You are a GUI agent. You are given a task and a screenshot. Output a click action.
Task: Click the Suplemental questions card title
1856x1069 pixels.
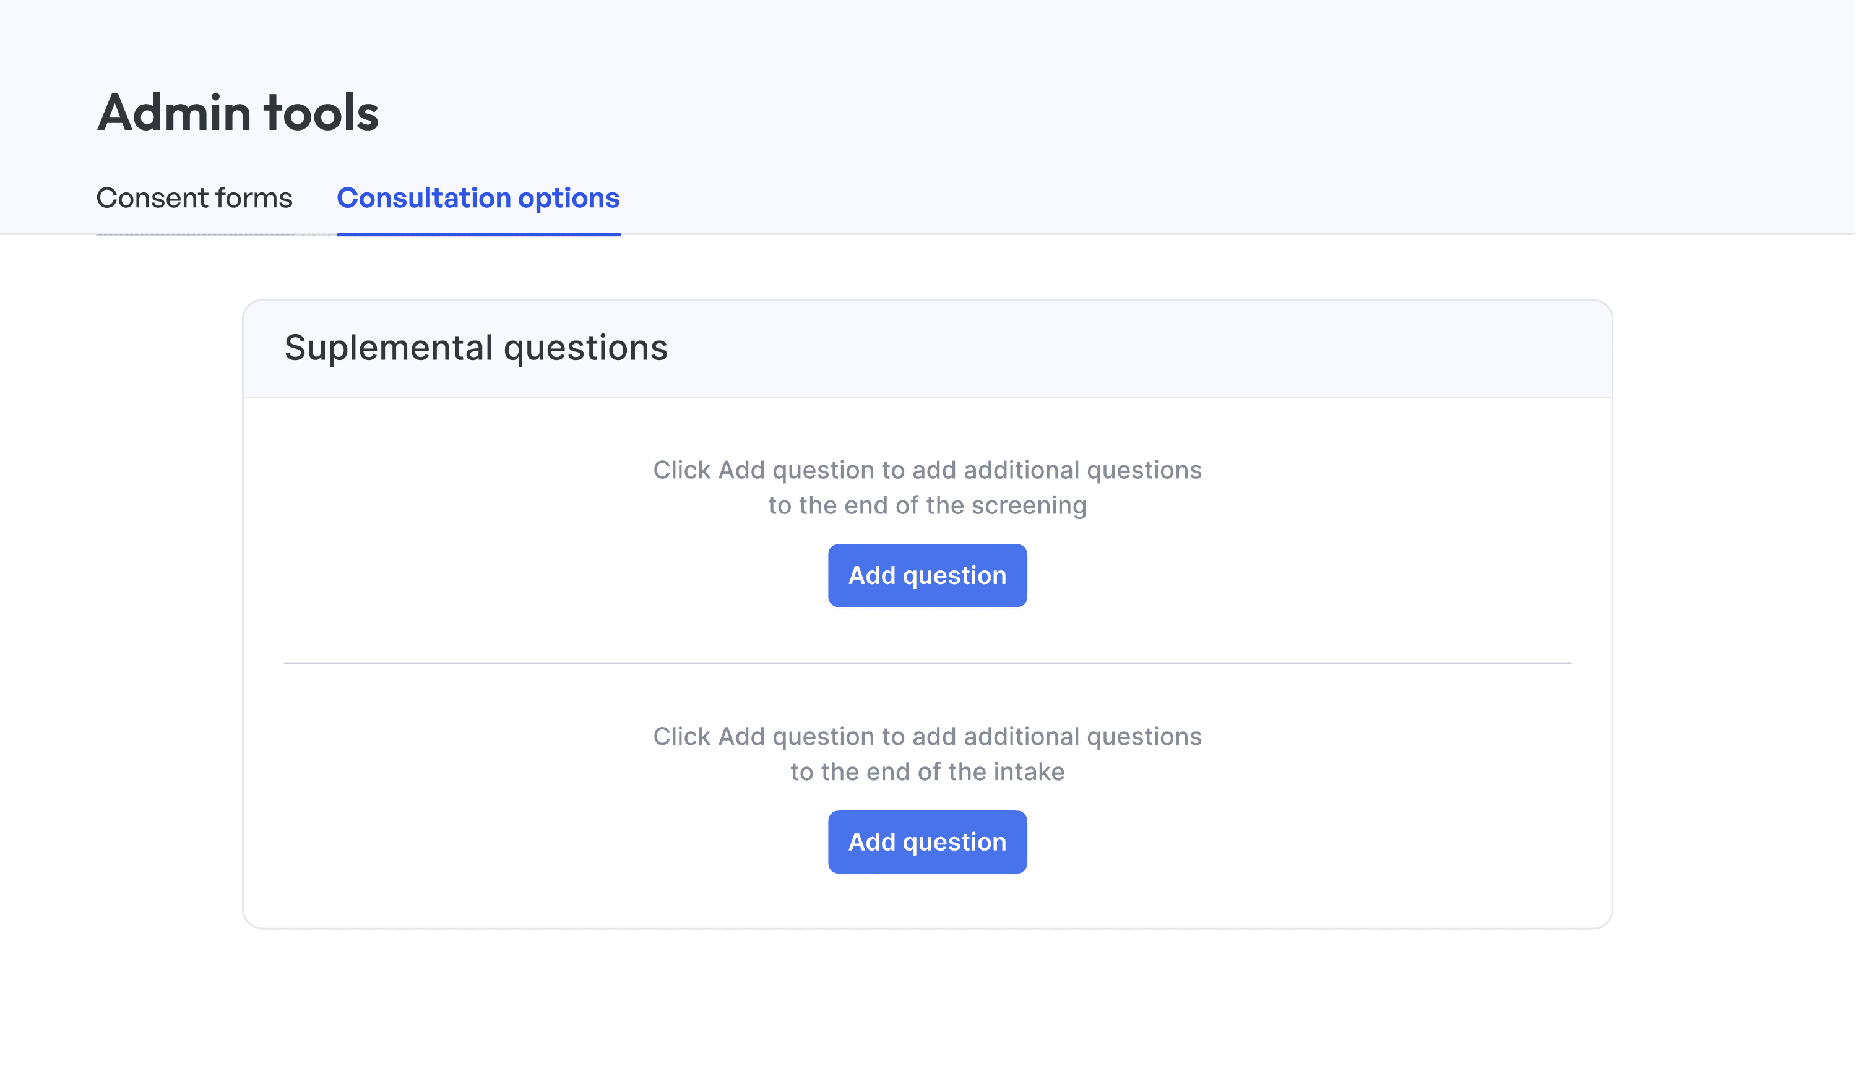click(x=475, y=348)
